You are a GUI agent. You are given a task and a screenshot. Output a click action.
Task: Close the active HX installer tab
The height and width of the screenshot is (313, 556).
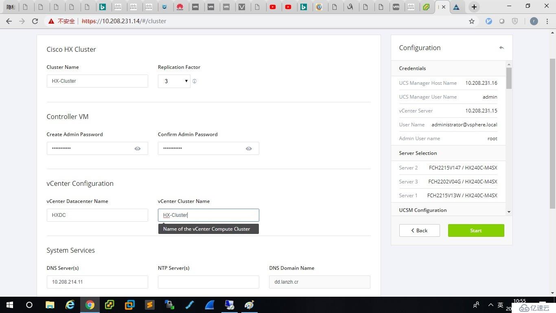[444, 7]
